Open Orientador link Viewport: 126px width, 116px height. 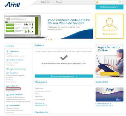(x=10, y=65)
